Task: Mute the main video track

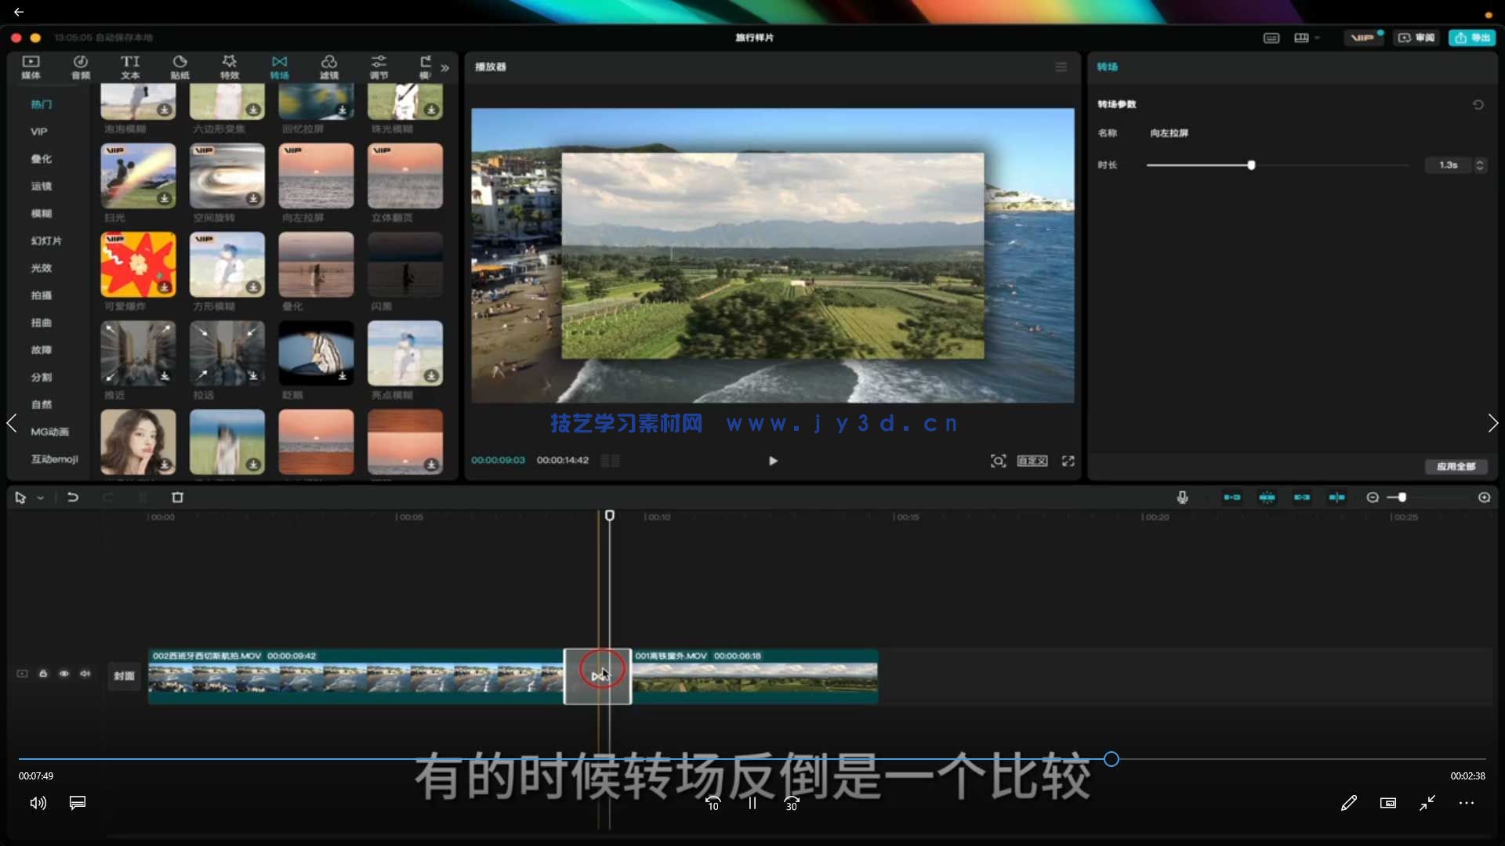Action: click(85, 674)
